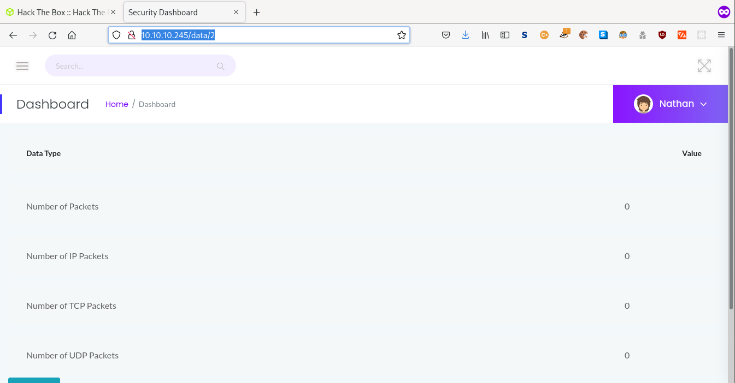This screenshot has width=735, height=383.
Task: Open the downloads panel
Action: (x=466, y=35)
